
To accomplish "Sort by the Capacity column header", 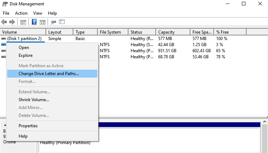I will click(166, 32).
